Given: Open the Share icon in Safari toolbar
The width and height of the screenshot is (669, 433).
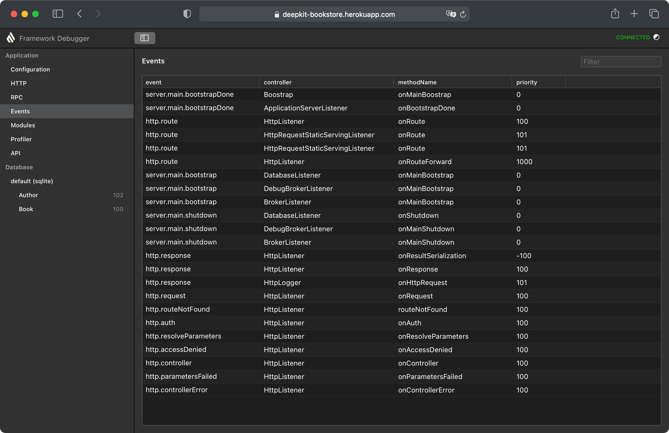Looking at the screenshot, I should (x=615, y=14).
